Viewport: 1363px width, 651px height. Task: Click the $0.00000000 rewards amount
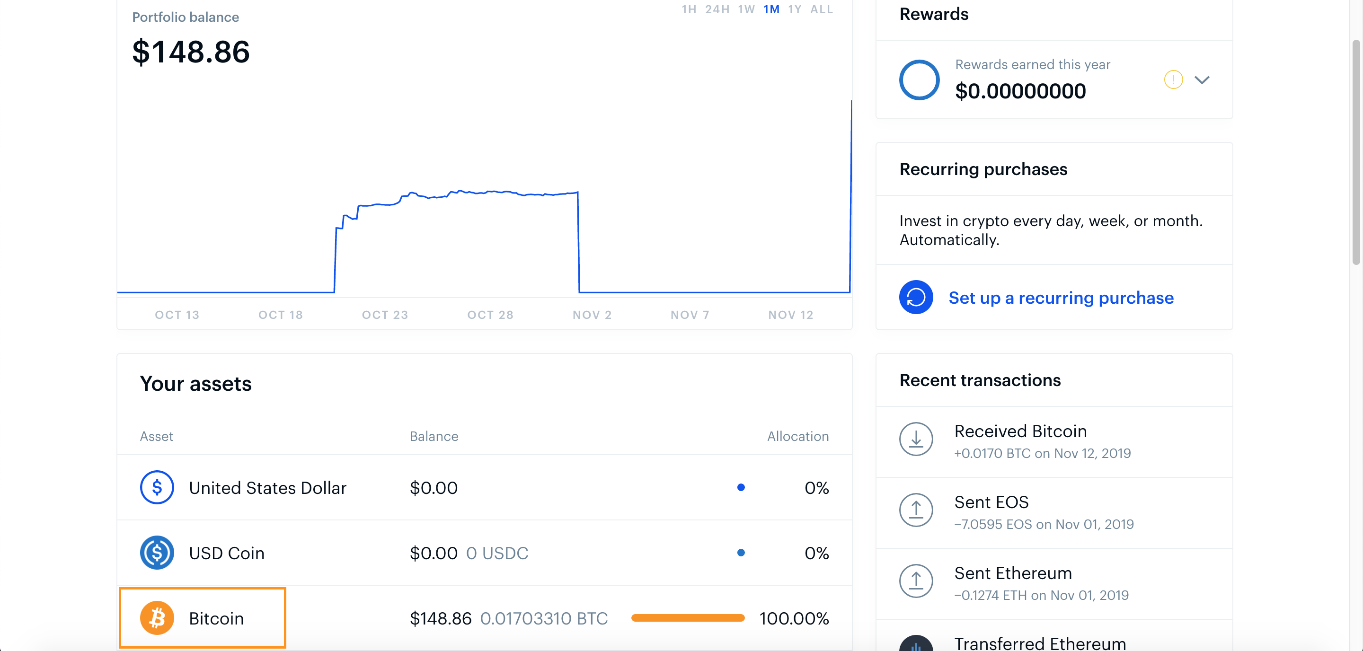(x=1020, y=91)
